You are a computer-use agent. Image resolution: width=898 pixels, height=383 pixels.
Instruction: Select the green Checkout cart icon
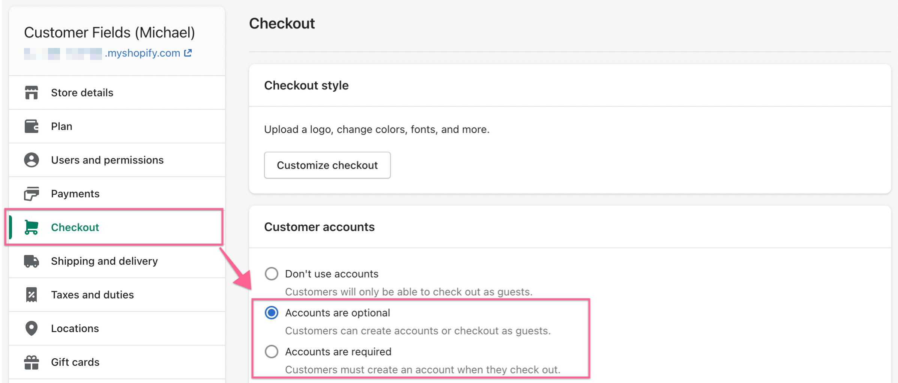[x=32, y=227]
